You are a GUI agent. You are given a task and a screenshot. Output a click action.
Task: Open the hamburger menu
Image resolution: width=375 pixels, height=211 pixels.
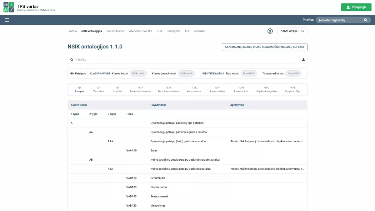[x=7, y=20]
